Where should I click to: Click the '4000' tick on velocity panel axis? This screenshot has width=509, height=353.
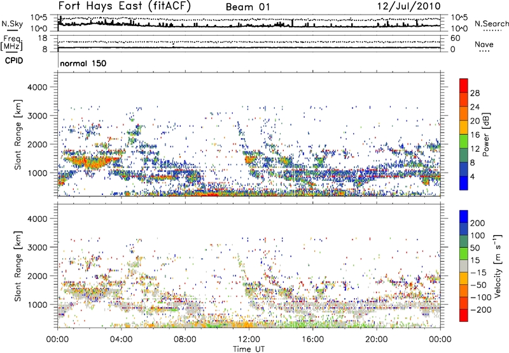[37, 219]
